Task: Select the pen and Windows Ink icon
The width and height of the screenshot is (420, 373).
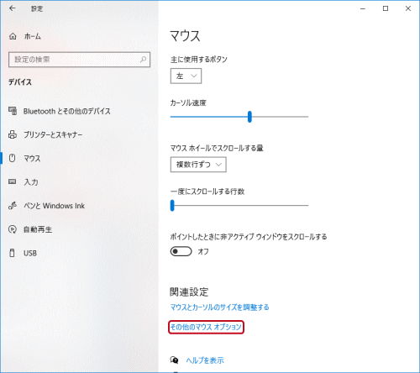Action: tap(13, 206)
